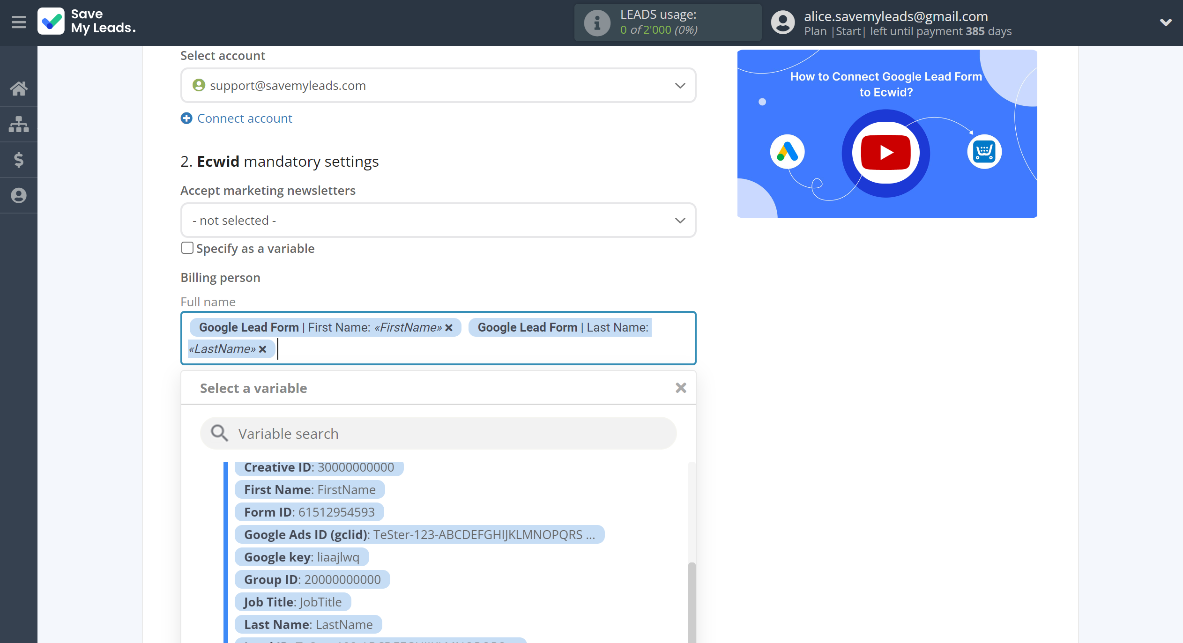
Task: Select the First Name variable
Action: [310, 490]
